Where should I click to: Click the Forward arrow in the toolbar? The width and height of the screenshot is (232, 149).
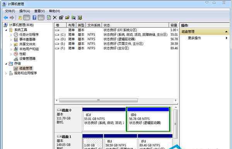point(12,18)
